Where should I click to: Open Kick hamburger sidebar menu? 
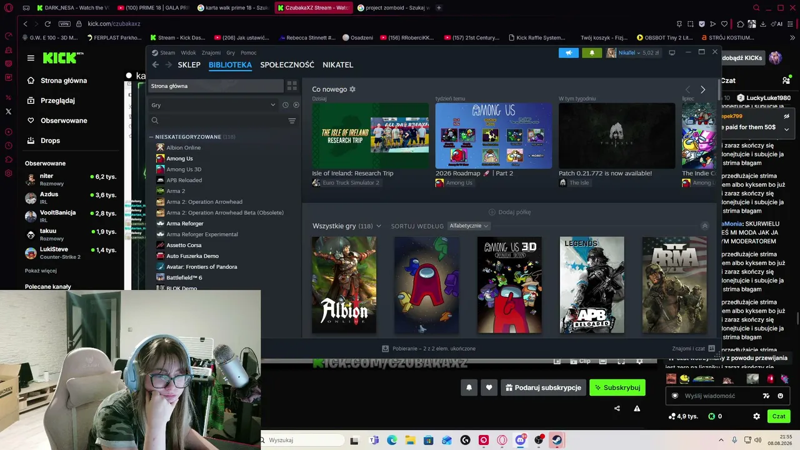(x=31, y=58)
